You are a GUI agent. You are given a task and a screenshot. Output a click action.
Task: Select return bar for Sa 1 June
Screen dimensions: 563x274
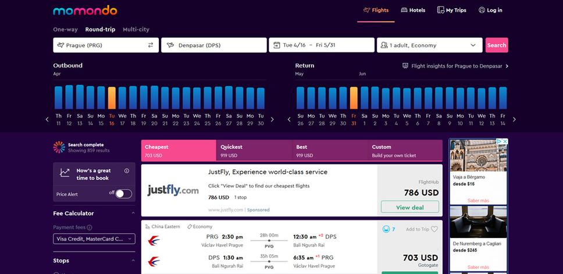pos(365,98)
